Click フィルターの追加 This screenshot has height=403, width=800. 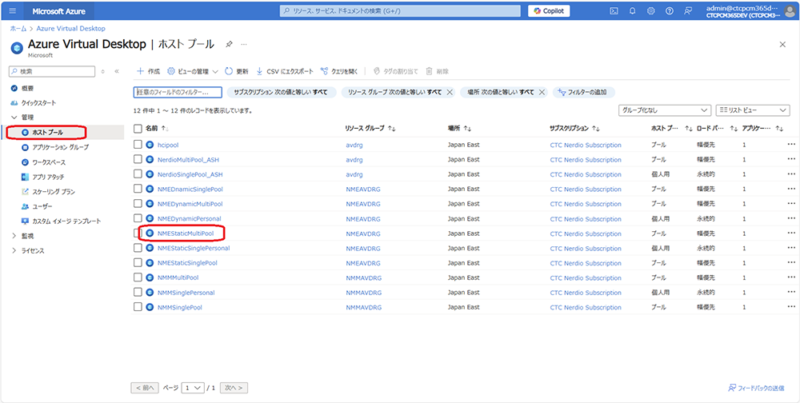coord(582,92)
